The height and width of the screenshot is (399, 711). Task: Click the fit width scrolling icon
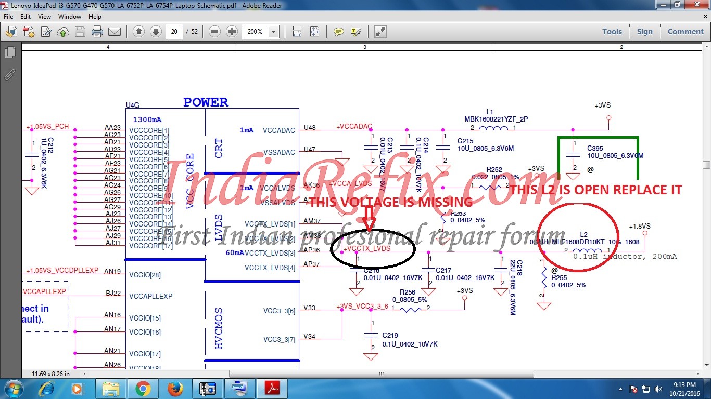[x=297, y=32]
